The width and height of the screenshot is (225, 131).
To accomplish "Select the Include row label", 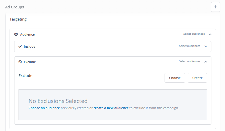I will pyautogui.click(x=29, y=47).
